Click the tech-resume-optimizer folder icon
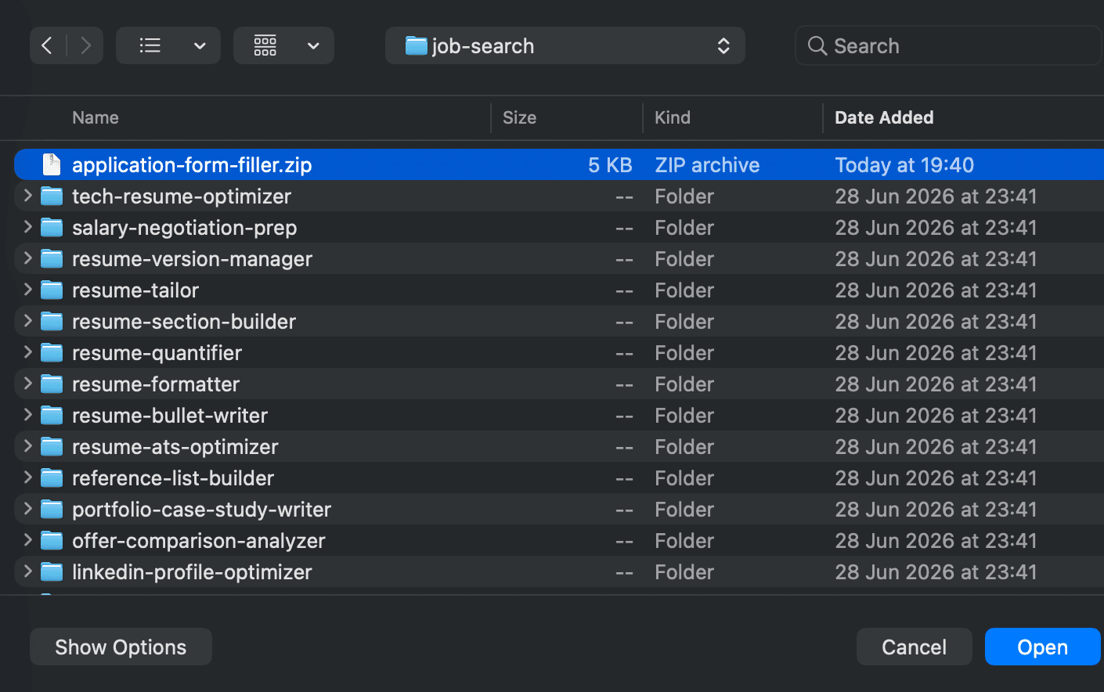The image size is (1104, 692). tap(52, 196)
